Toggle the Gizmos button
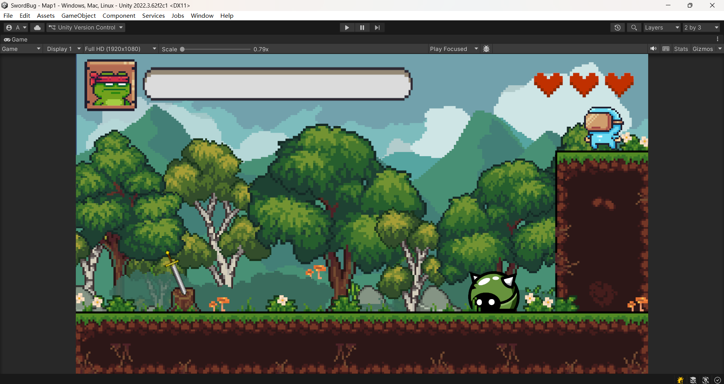Viewport: 724px width, 384px height. point(702,49)
